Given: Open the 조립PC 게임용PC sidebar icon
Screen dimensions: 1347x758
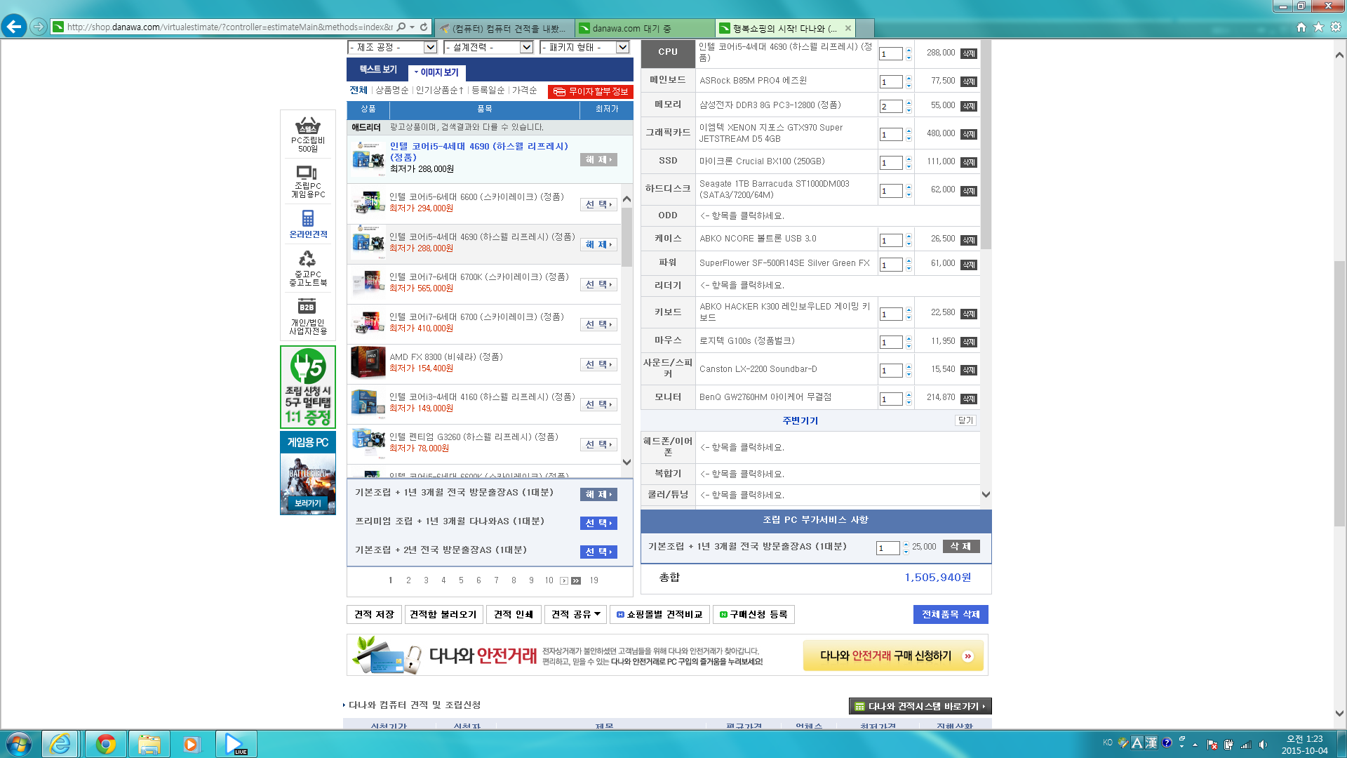Looking at the screenshot, I should [307, 173].
